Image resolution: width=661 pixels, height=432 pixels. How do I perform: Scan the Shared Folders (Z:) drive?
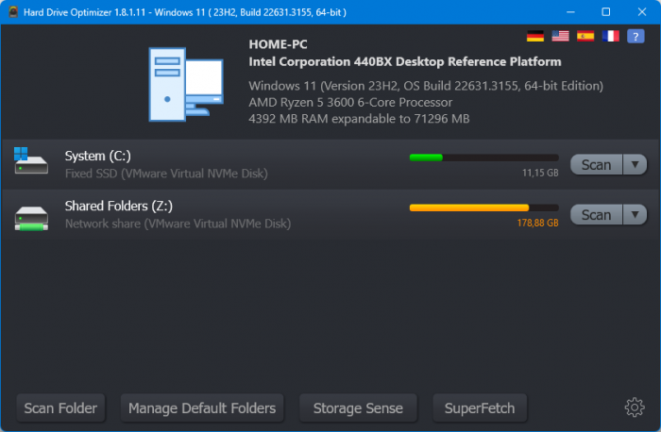tap(596, 214)
